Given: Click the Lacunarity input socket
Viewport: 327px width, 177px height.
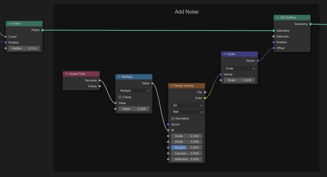Looking at the screenshot, I should click(x=168, y=153).
